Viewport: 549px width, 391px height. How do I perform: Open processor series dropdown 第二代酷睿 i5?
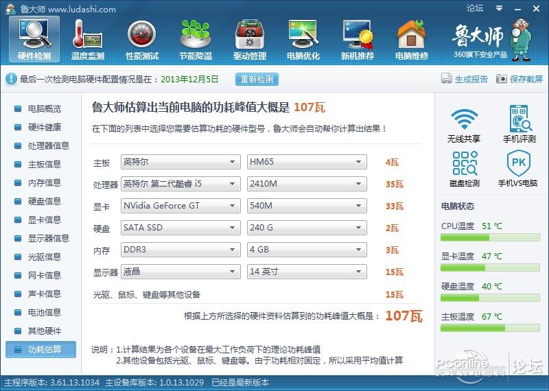180,184
